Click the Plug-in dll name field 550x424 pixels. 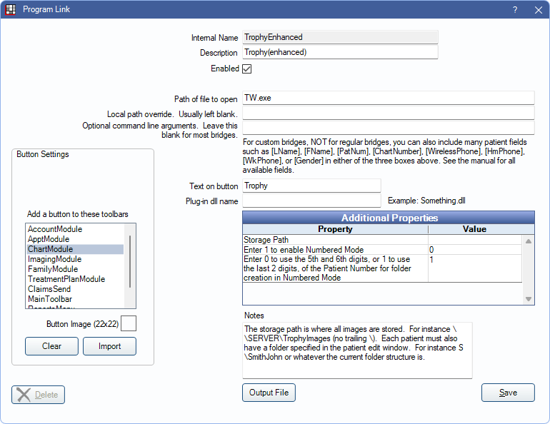[311, 201]
